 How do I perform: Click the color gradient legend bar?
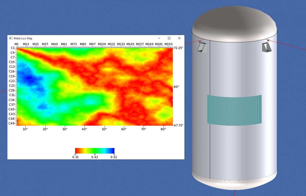point(95,150)
